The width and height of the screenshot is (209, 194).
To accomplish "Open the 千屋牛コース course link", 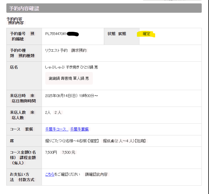I will tap(56, 129).
